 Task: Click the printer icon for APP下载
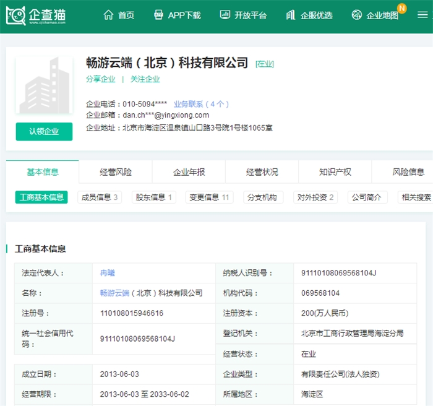coord(158,15)
